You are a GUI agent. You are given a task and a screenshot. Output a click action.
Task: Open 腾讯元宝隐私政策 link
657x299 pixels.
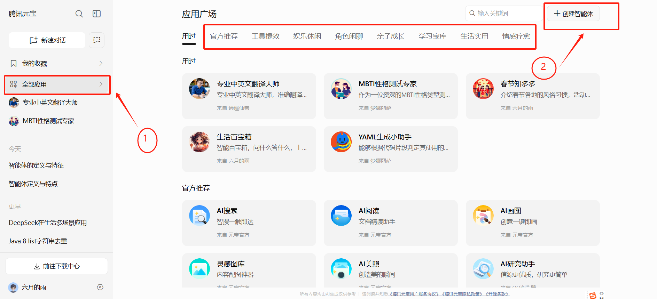[x=462, y=294]
